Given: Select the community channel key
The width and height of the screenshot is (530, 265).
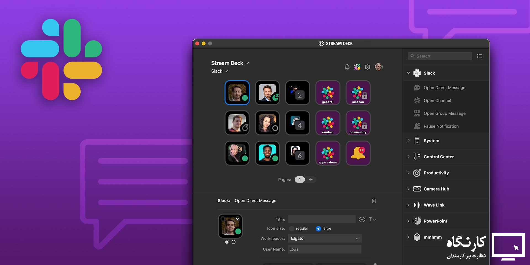Looking at the screenshot, I should click(358, 123).
